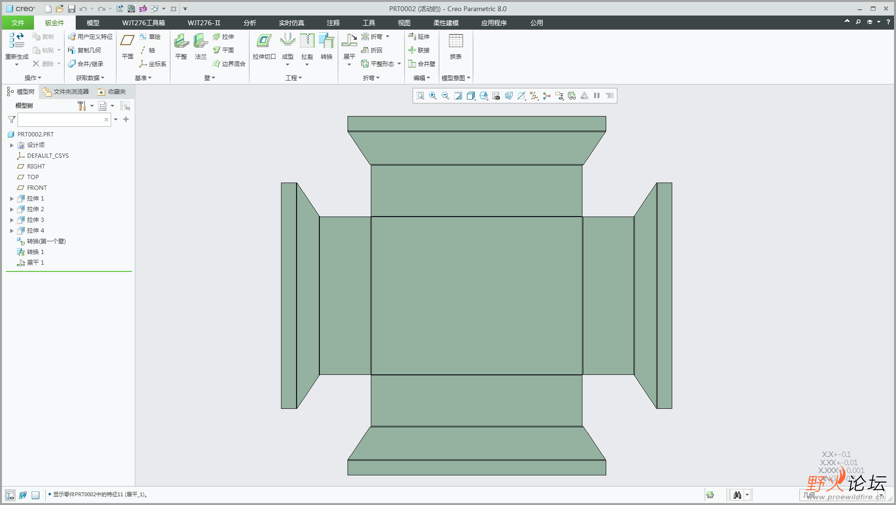Expand the Operations (操作) group menu
This screenshot has height=505, width=896.
pyautogui.click(x=33, y=78)
